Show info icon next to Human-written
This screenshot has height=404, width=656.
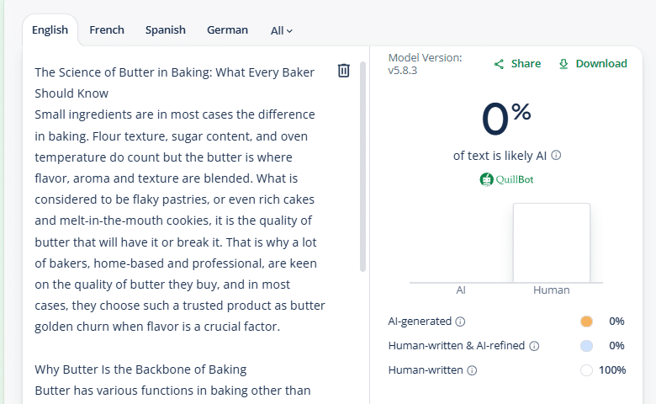pyautogui.click(x=472, y=370)
